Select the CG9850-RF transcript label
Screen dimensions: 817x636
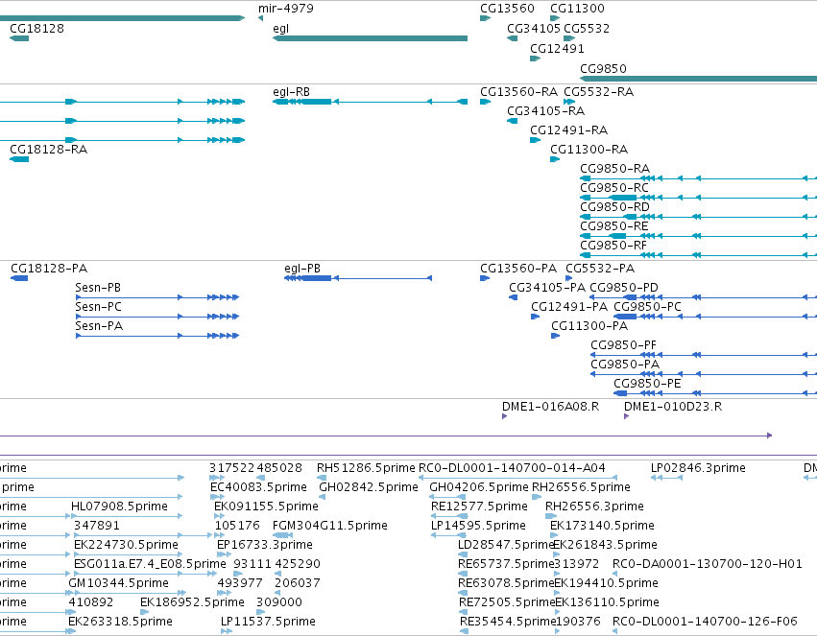click(613, 246)
